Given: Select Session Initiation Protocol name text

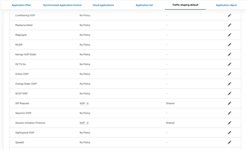Looking at the screenshot, I should click(30, 123).
